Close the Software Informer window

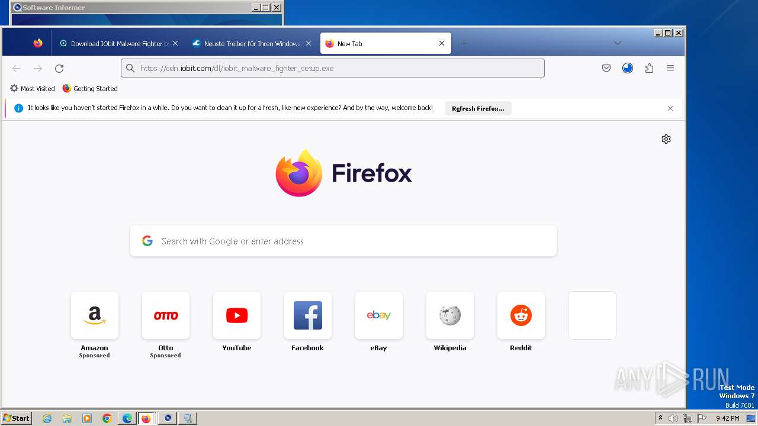[x=277, y=8]
